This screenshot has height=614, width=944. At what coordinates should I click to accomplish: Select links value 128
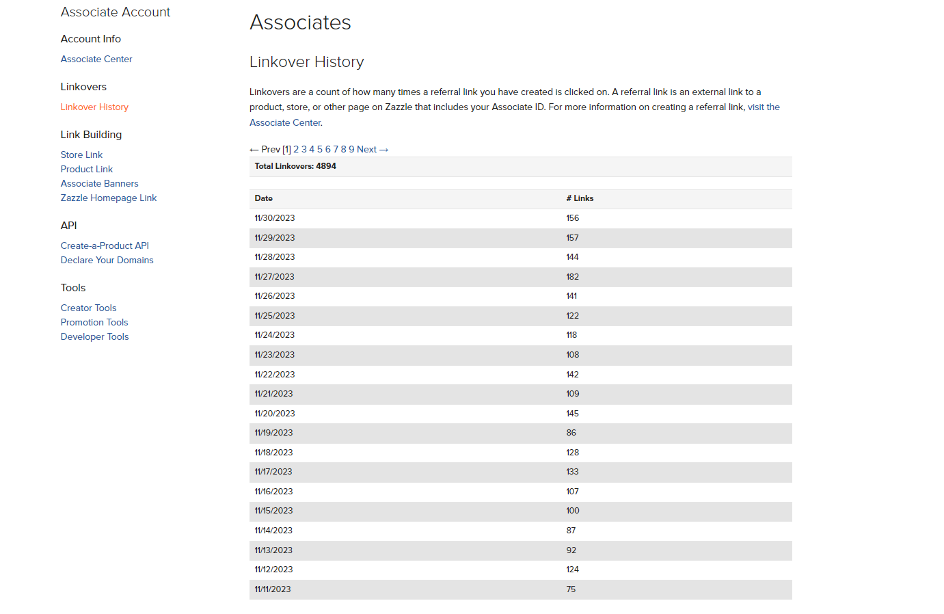click(572, 453)
